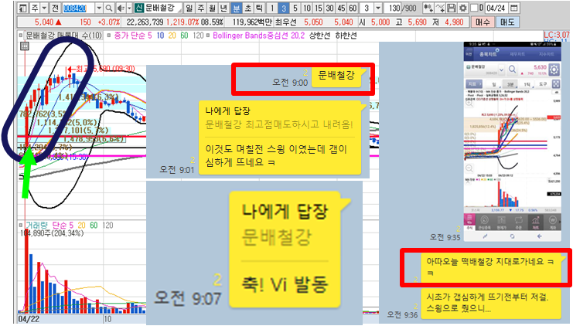Select 5-minute interval button
The image size is (573, 326).
[295, 8]
